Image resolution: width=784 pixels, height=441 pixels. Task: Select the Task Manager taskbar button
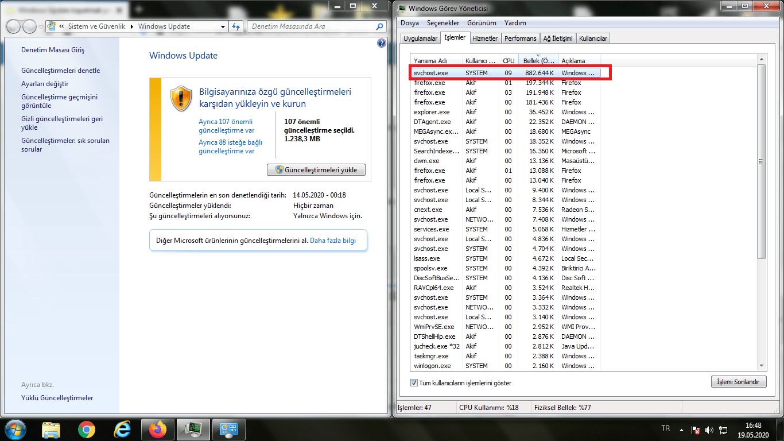pos(193,430)
